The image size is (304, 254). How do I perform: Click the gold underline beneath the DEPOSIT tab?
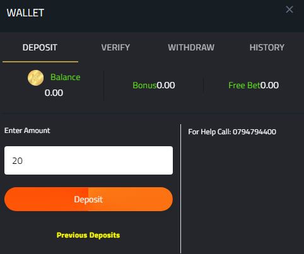(40, 62)
